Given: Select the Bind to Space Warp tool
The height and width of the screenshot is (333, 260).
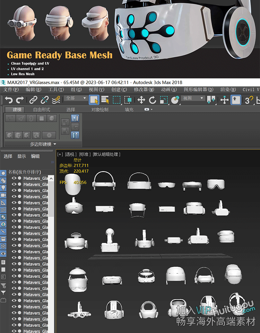Looking at the screenshot, I should click(x=56, y=100).
